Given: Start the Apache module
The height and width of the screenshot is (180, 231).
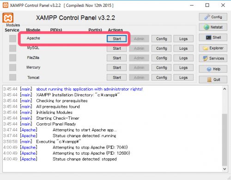Looking at the screenshot, I should [117, 39].
